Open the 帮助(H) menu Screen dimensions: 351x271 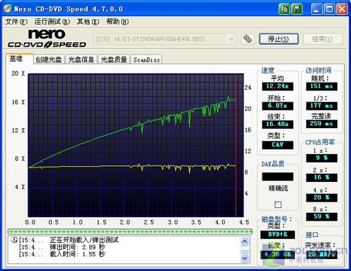click(x=117, y=22)
